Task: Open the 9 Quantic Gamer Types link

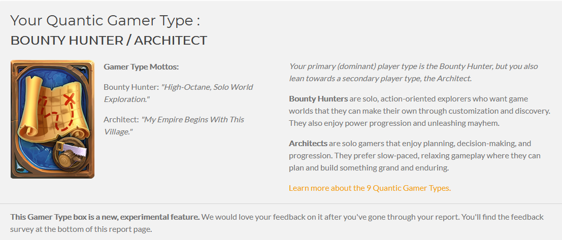Action: (x=370, y=188)
